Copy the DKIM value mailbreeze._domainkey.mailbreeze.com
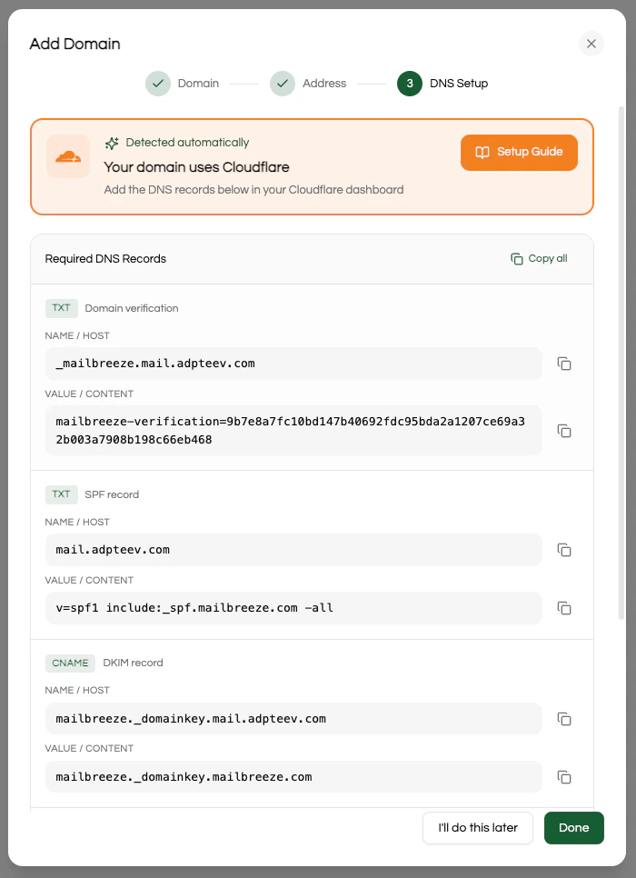636x878 pixels. [564, 777]
